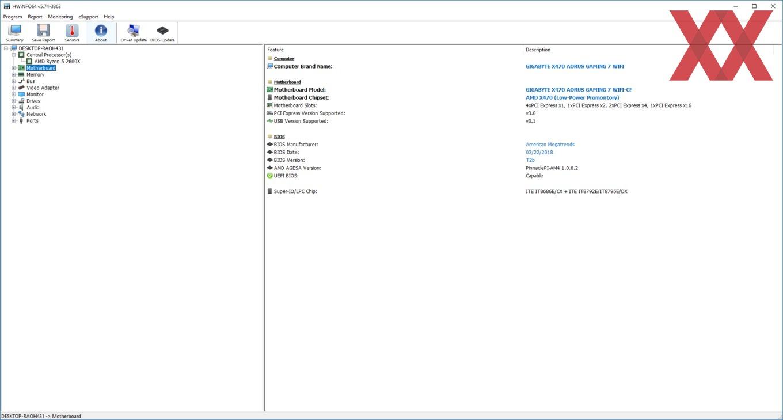
Task: Click the HWiNFO64 title bar app icon
Action: click(x=6, y=6)
